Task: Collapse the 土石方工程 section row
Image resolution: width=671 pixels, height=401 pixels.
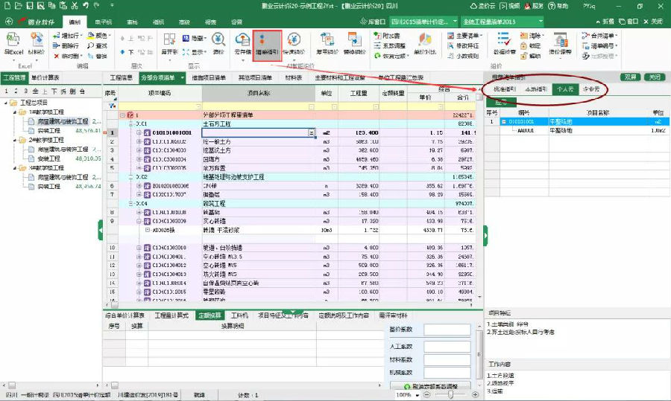Action: point(130,123)
